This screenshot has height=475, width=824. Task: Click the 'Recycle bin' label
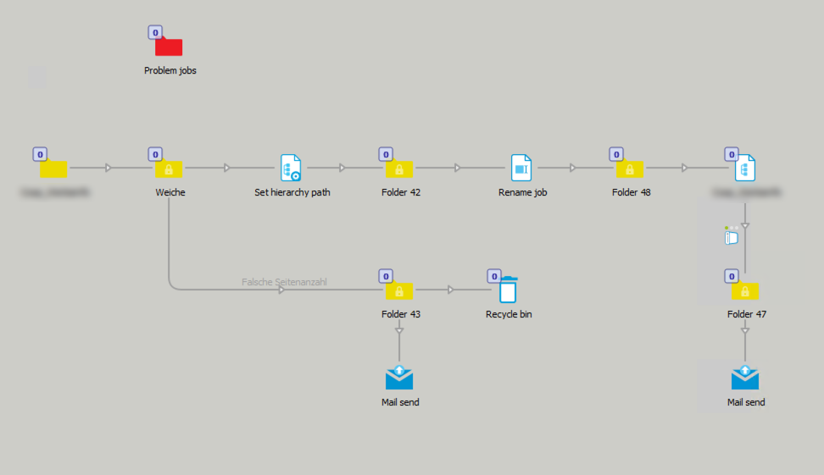509,314
